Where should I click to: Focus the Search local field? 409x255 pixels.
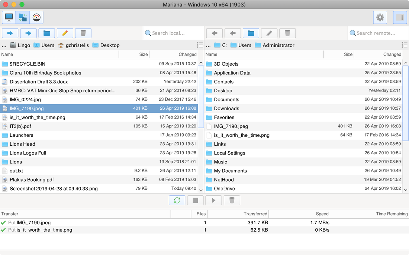click(174, 33)
